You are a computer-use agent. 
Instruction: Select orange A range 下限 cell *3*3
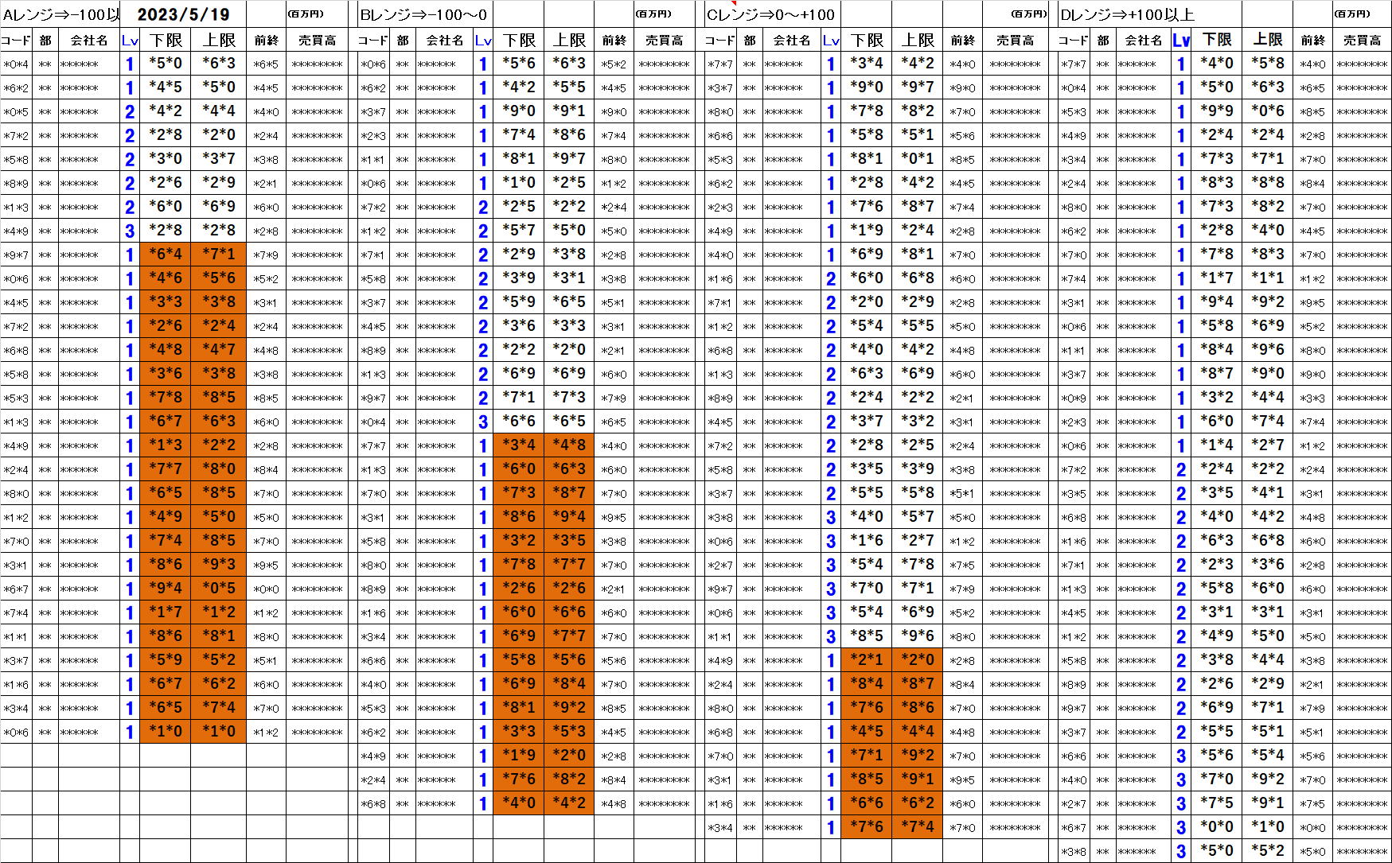point(166,302)
